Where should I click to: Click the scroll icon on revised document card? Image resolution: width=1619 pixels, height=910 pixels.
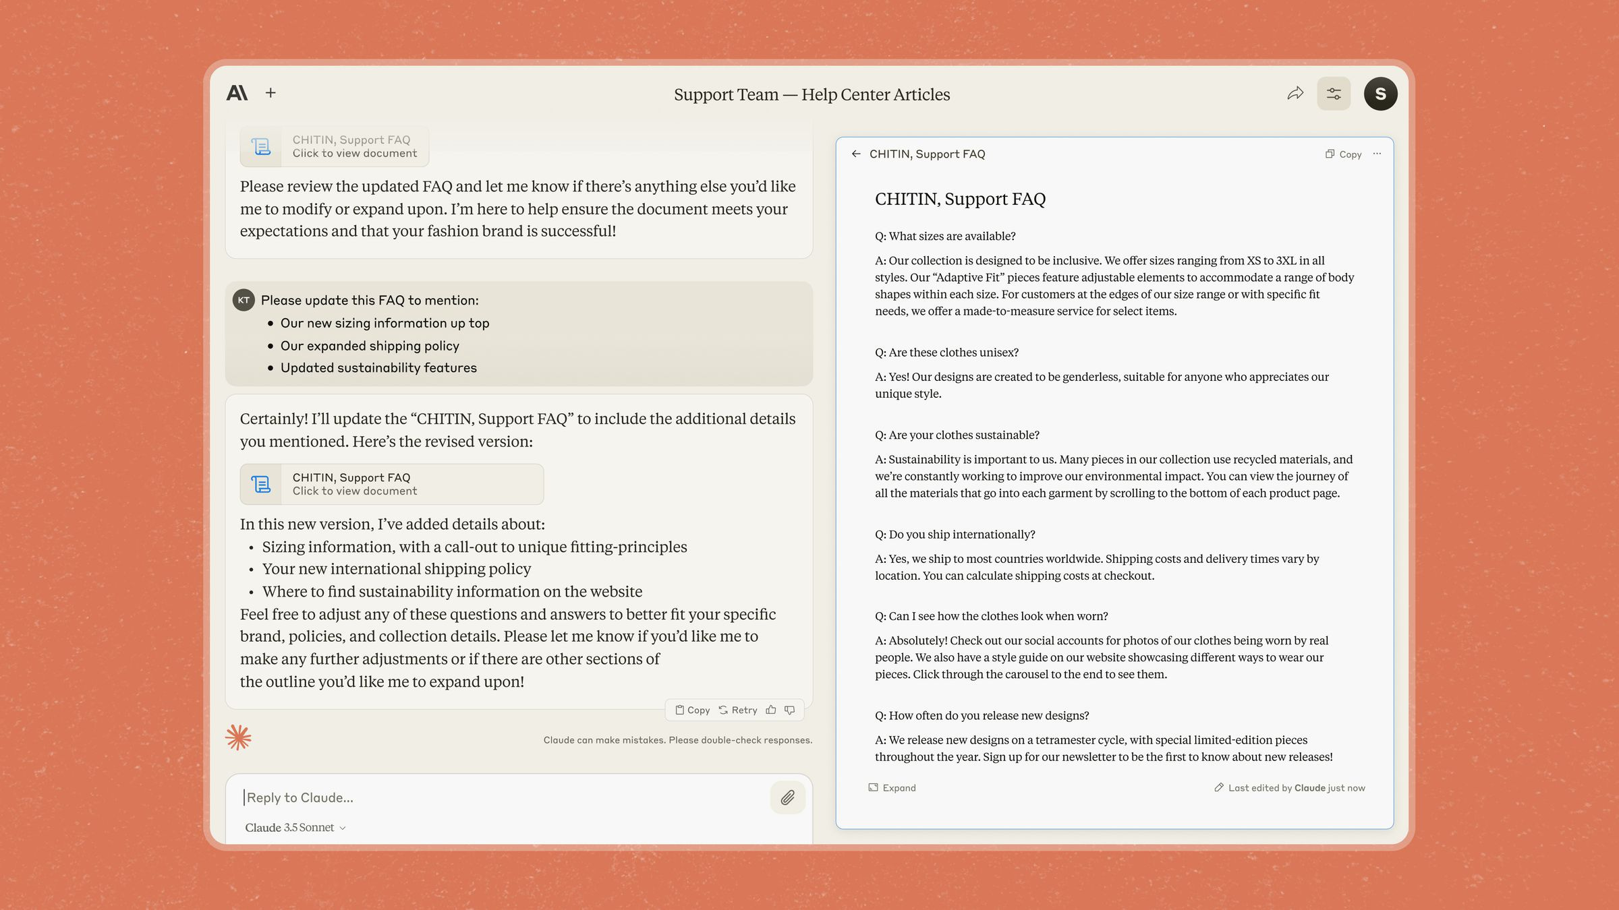(x=261, y=484)
